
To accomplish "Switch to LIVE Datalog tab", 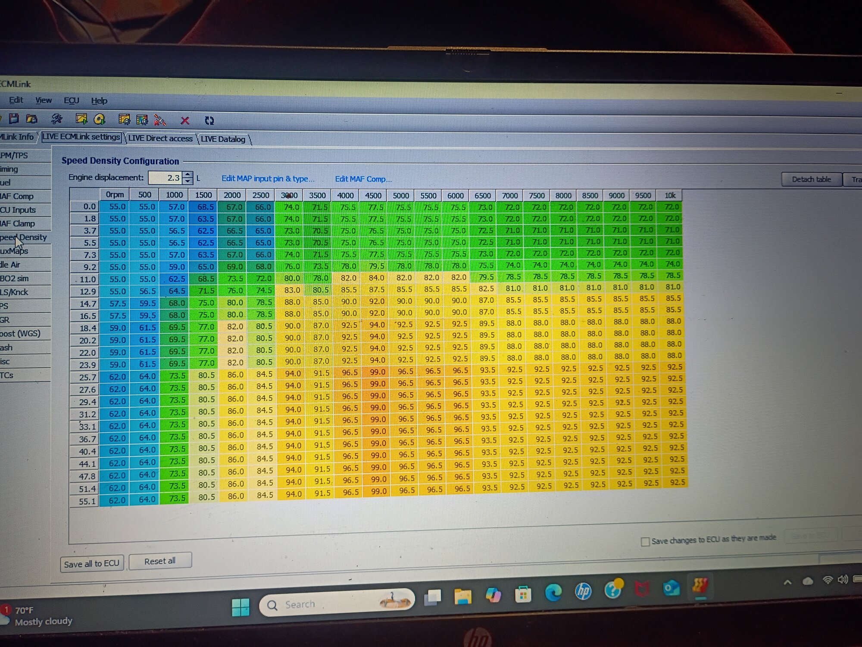I will 223,139.
